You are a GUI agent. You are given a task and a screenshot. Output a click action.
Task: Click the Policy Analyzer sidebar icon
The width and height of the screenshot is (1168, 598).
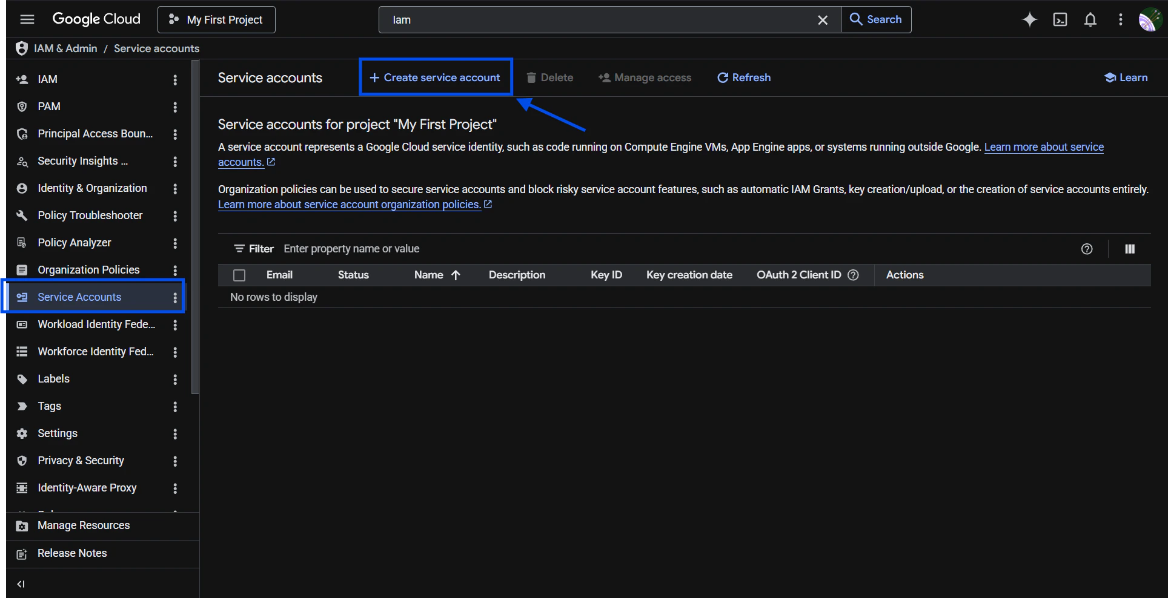(22, 243)
